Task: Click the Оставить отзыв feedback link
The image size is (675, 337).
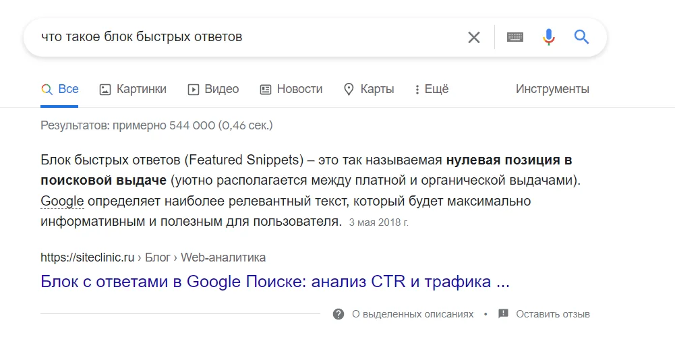Action: coord(553,314)
